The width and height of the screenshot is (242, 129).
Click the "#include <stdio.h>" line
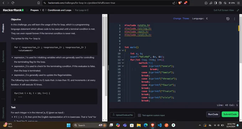click(137, 26)
